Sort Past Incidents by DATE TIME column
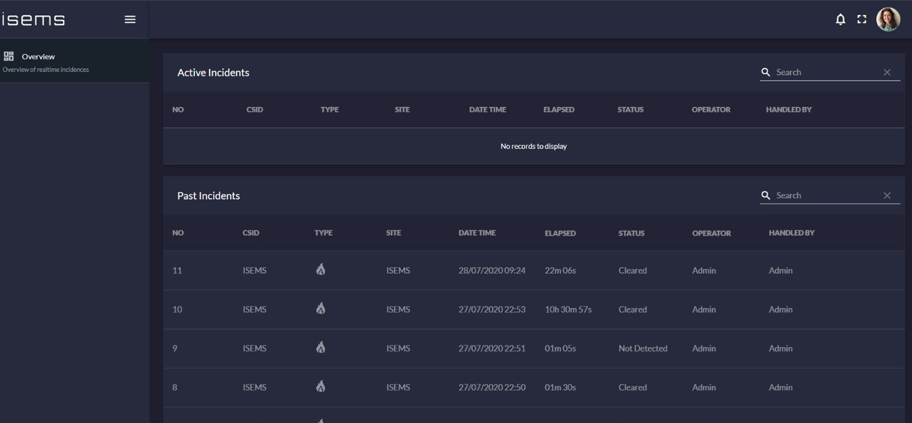This screenshot has width=912, height=423. (x=477, y=233)
